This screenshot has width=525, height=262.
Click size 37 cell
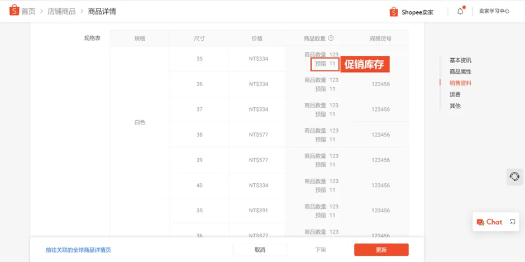(199, 109)
